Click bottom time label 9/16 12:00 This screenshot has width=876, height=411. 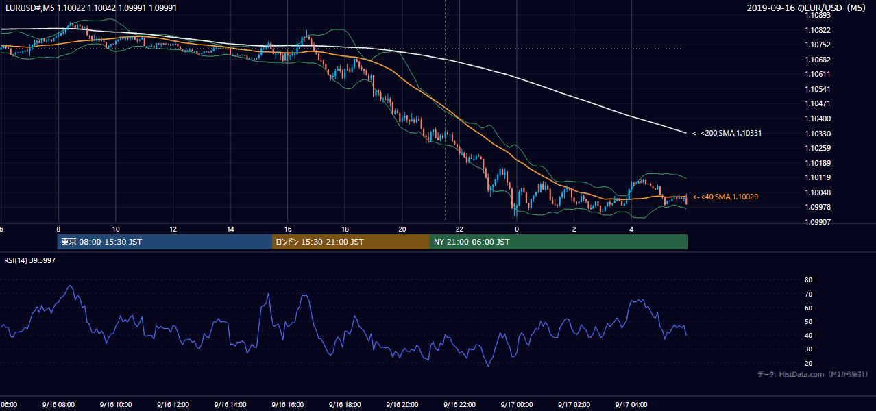click(173, 404)
